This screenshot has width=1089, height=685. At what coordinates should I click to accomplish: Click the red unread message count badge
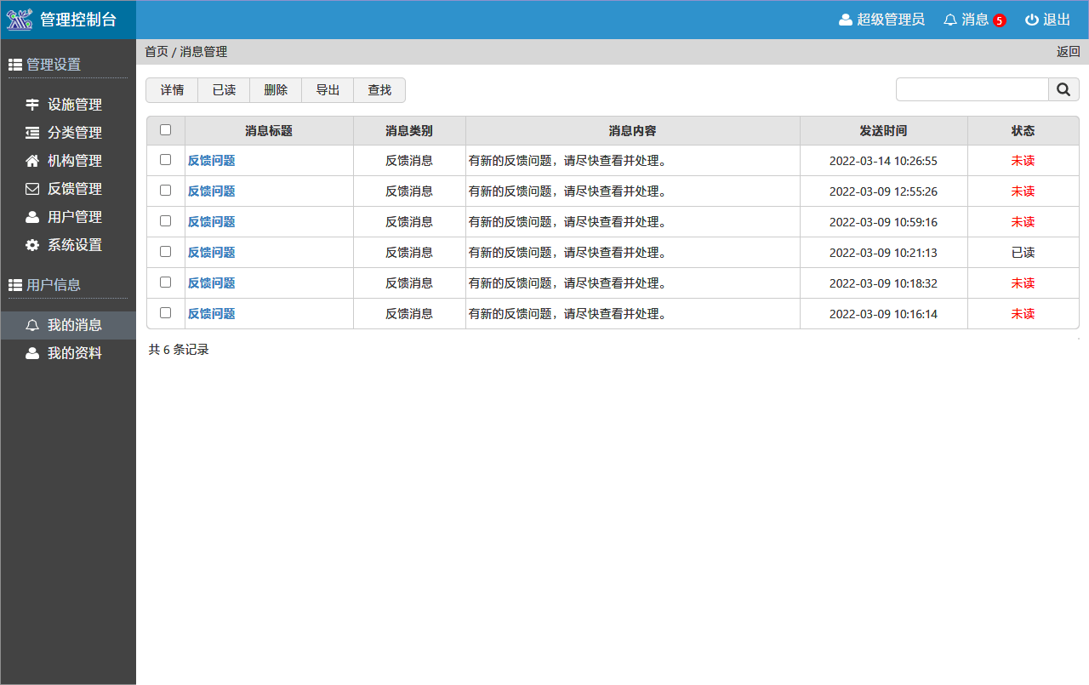click(x=999, y=20)
